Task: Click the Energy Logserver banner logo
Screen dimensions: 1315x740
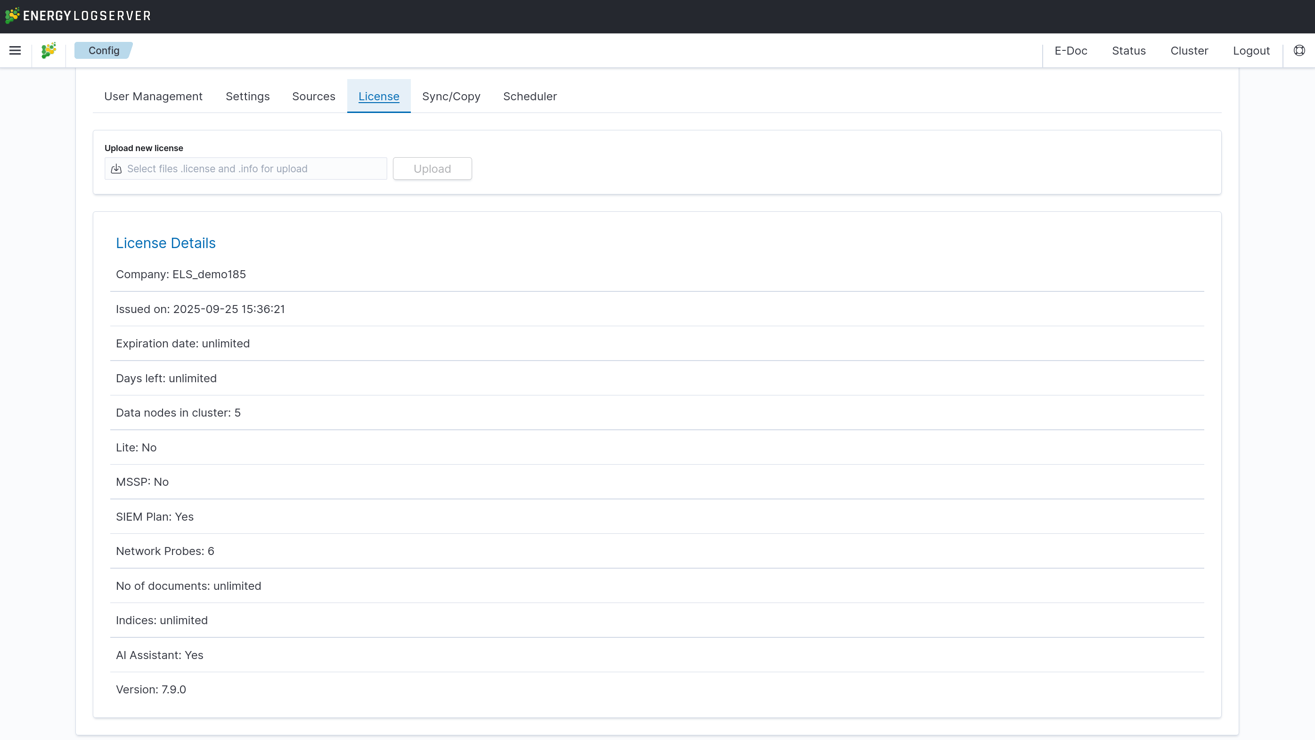Action: coord(78,16)
